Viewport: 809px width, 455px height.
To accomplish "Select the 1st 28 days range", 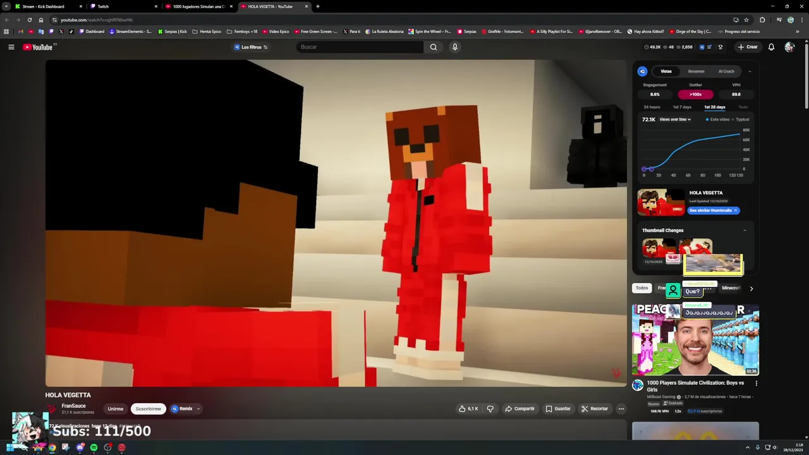I will tap(715, 107).
